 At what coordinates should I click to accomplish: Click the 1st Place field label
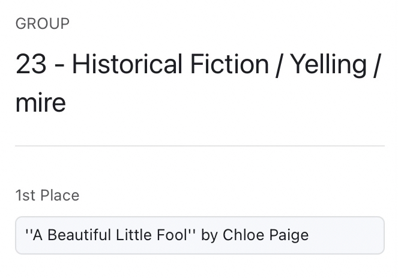47,195
